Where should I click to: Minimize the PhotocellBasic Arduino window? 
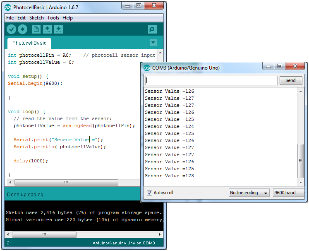[127, 6]
